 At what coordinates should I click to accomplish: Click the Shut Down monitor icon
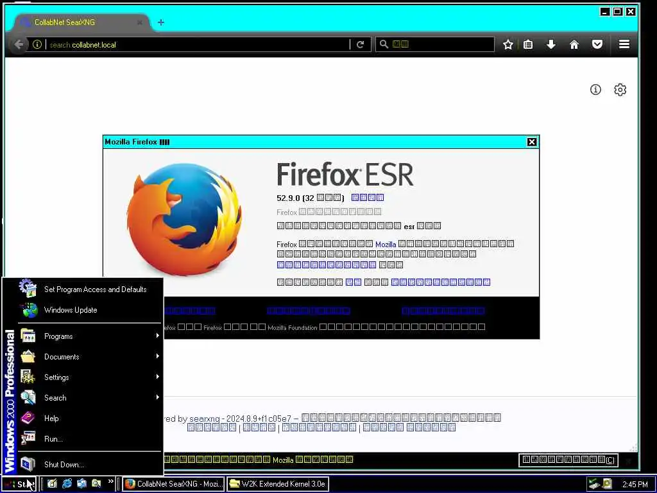click(28, 464)
